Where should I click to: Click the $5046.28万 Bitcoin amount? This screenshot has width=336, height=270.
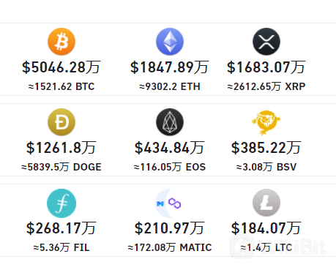click(61, 67)
